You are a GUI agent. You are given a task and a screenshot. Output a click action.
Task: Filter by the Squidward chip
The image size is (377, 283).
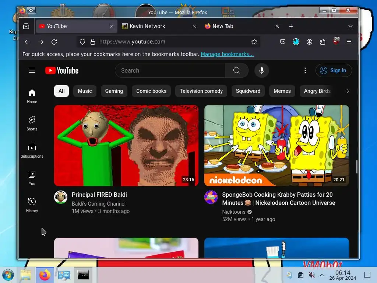[248, 91]
